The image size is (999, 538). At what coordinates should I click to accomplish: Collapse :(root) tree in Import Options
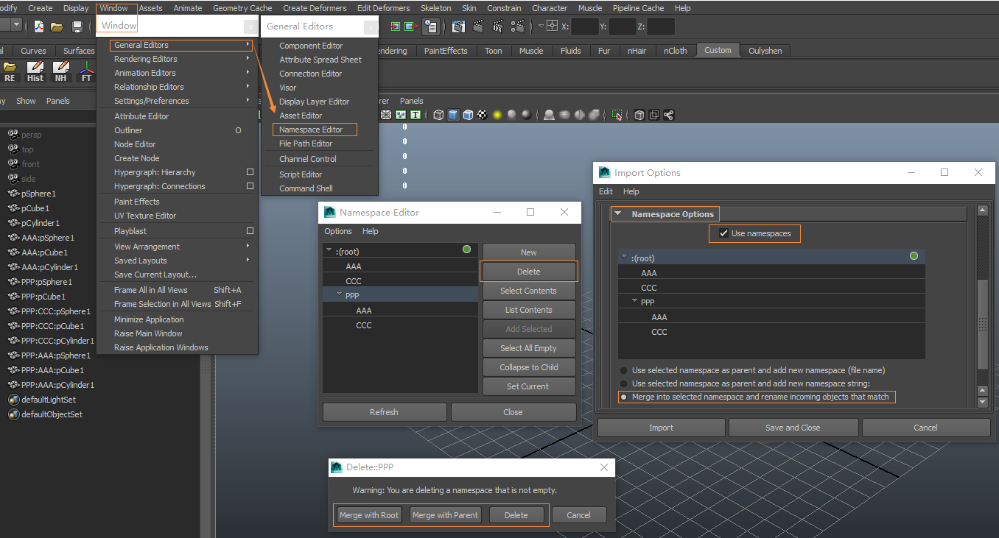click(624, 258)
